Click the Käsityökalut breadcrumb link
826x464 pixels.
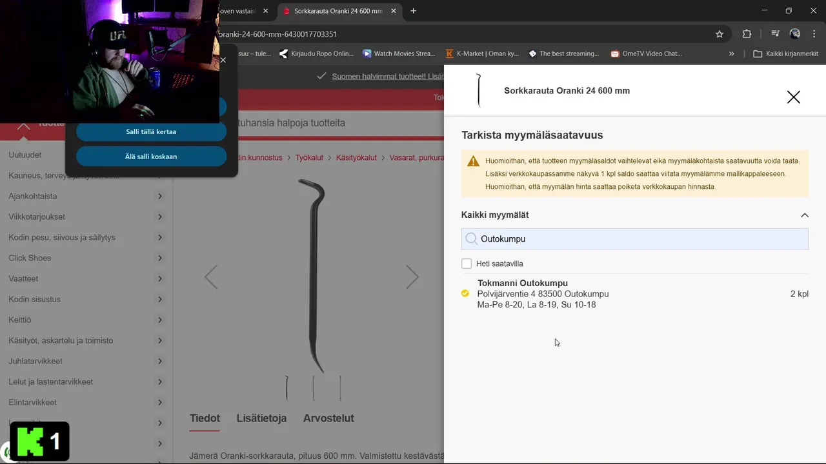[356, 158]
